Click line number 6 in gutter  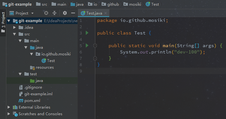(x=81, y=52)
